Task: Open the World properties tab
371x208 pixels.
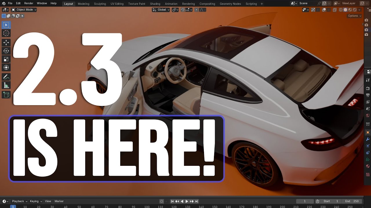Action: 368,116
